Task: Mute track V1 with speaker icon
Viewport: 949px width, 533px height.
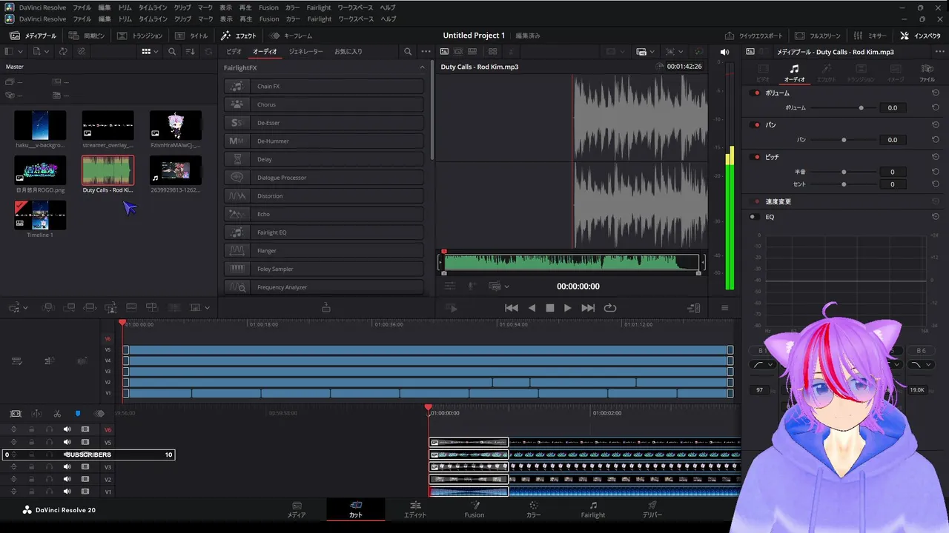Action: point(67,492)
